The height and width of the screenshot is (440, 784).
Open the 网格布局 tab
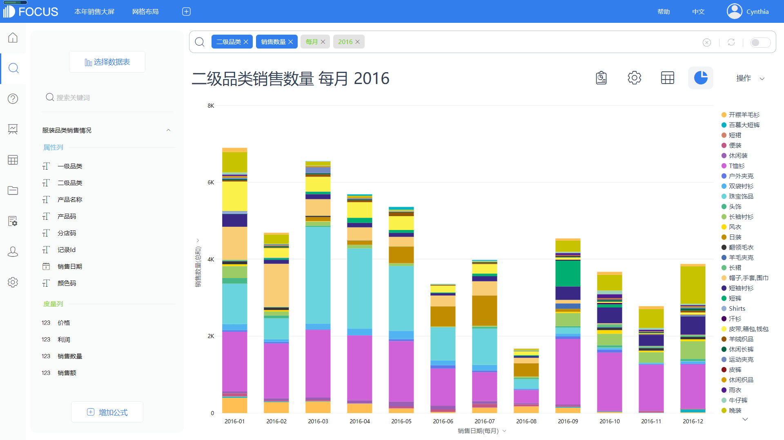click(145, 11)
